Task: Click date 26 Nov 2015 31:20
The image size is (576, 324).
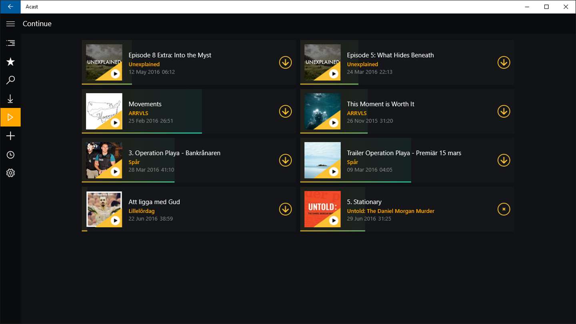Action: pyautogui.click(x=370, y=121)
